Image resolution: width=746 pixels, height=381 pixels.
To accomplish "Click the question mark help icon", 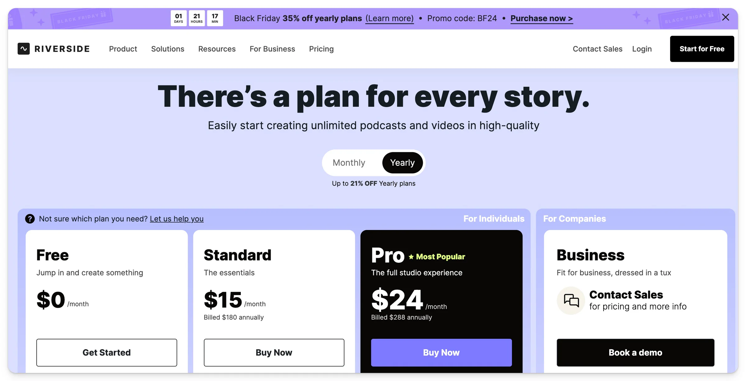I will pyautogui.click(x=30, y=219).
